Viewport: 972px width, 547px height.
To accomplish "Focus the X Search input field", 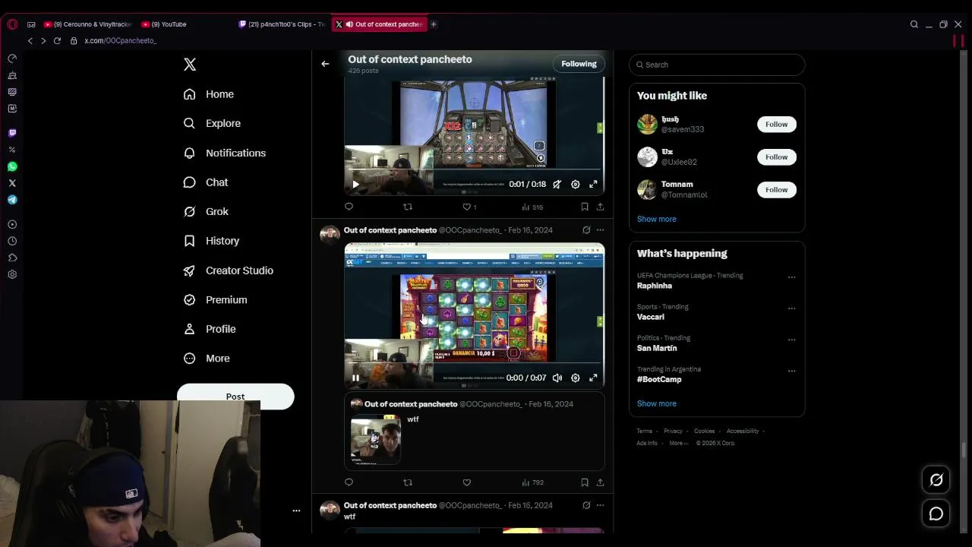I will pyautogui.click(x=717, y=65).
